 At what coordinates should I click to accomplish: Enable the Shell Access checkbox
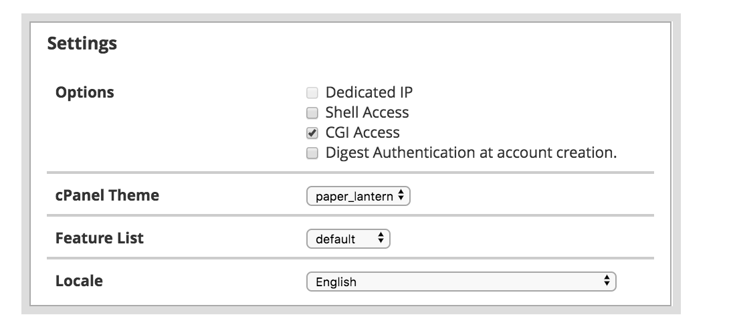312,113
